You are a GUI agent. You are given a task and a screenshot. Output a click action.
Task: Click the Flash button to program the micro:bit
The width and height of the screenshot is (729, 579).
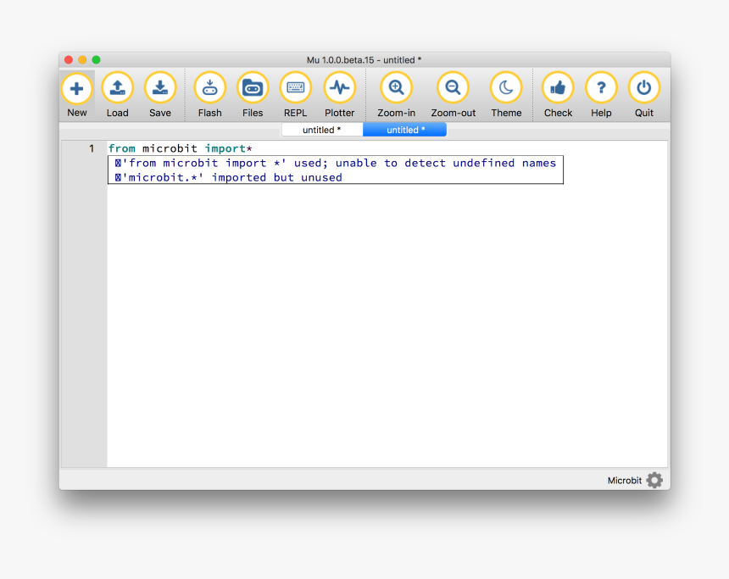(x=209, y=93)
